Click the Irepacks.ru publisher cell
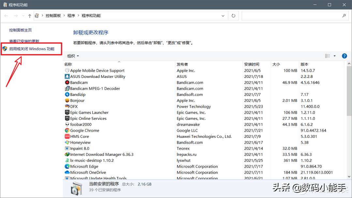Image resolution: width=352 pixels, height=198 pixels. click(186, 154)
